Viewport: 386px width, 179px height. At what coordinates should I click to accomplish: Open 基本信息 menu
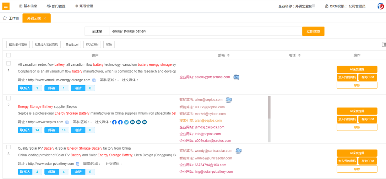tap(28, 6)
